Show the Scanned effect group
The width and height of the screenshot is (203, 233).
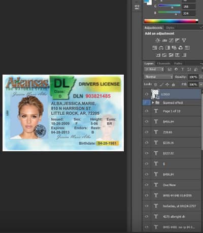[x=147, y=103]
